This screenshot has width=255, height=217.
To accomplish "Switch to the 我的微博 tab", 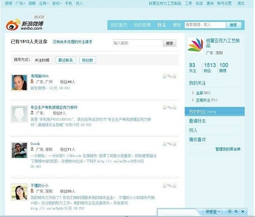I will pyautogui.click(x=142, y=25).
